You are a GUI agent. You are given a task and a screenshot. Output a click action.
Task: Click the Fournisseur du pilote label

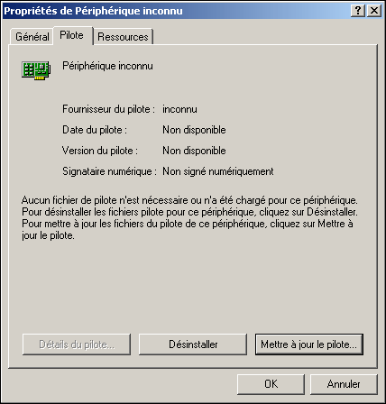(x=108, y=109)
